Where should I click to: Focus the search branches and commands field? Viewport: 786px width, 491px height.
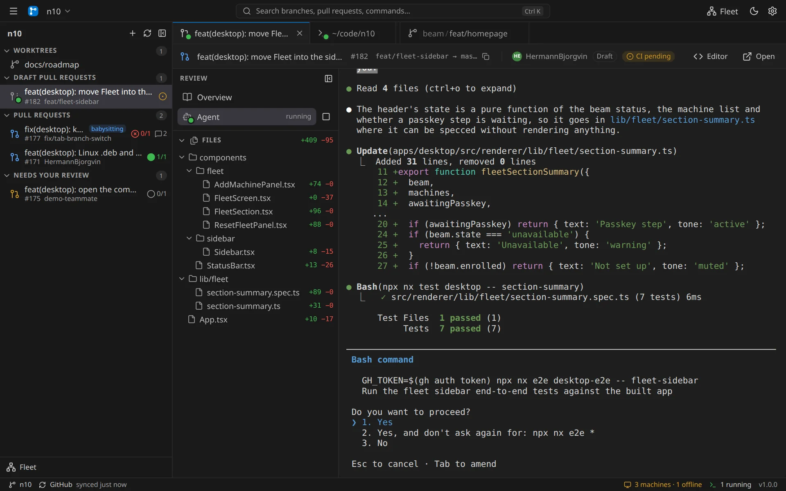pyautogui.click(x=393, y=11)
